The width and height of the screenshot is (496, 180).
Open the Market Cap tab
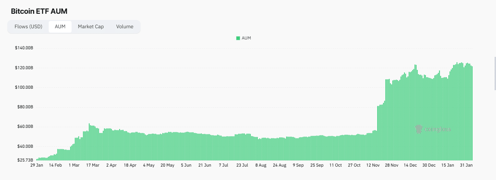click(90, 26)
